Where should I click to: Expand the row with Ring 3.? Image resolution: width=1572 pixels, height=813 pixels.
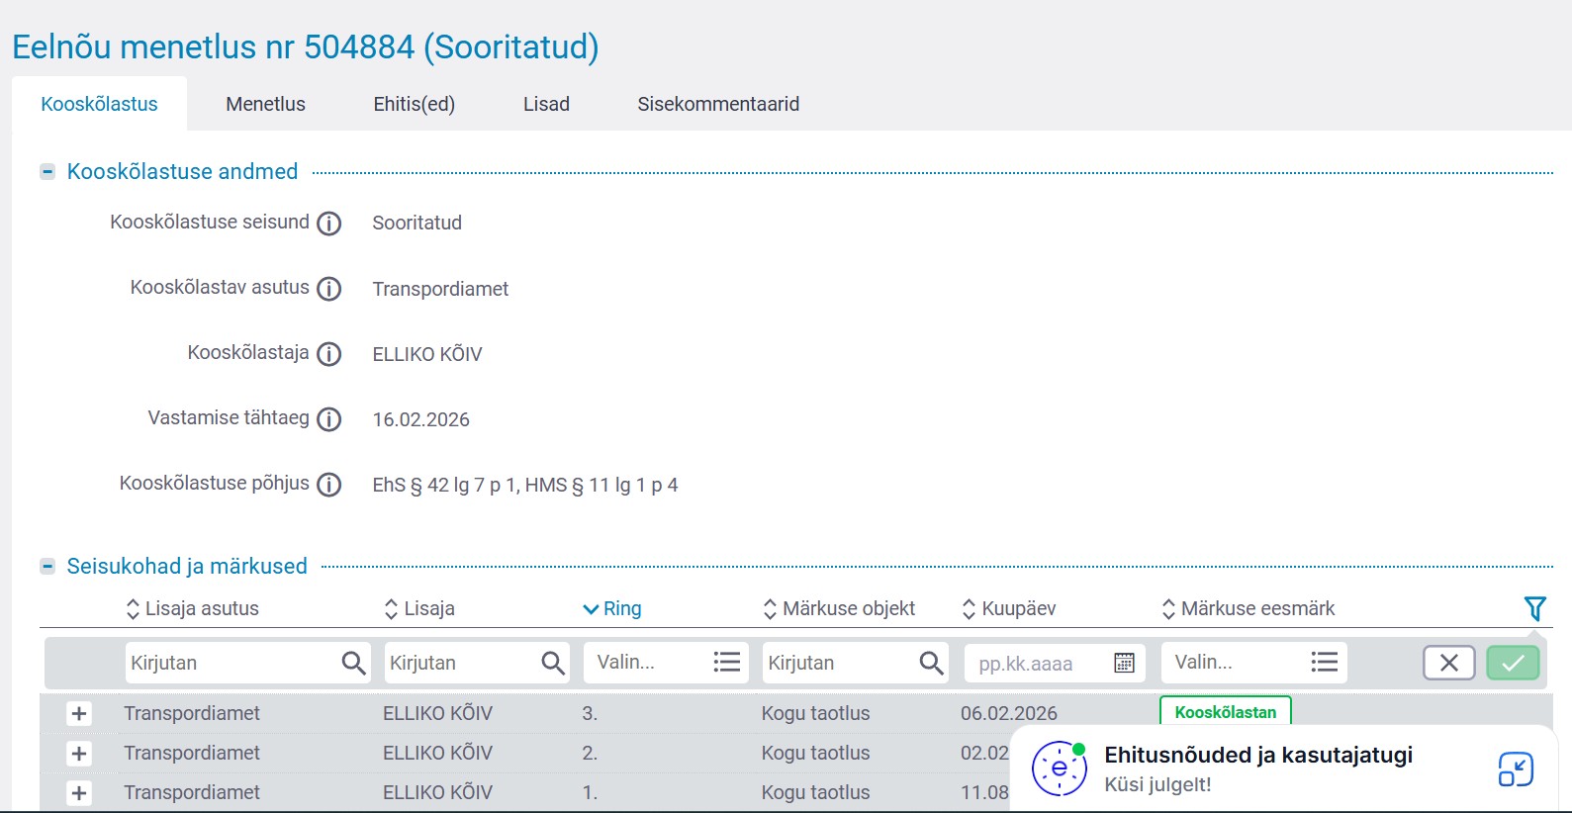tap(79, 714)
